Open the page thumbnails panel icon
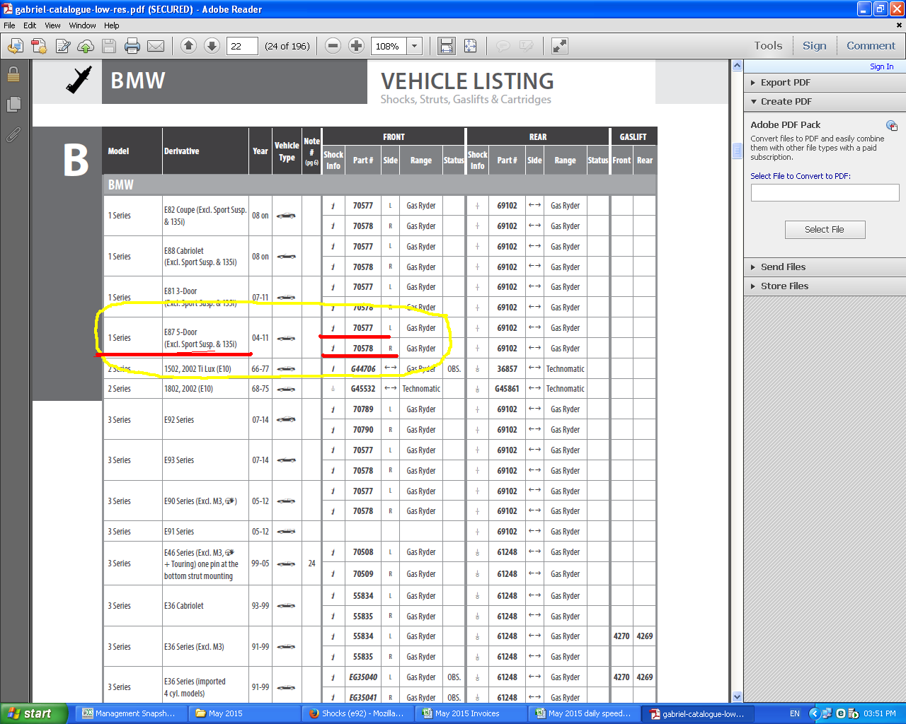This screenshot has height=724, width=906. point(13,105)
